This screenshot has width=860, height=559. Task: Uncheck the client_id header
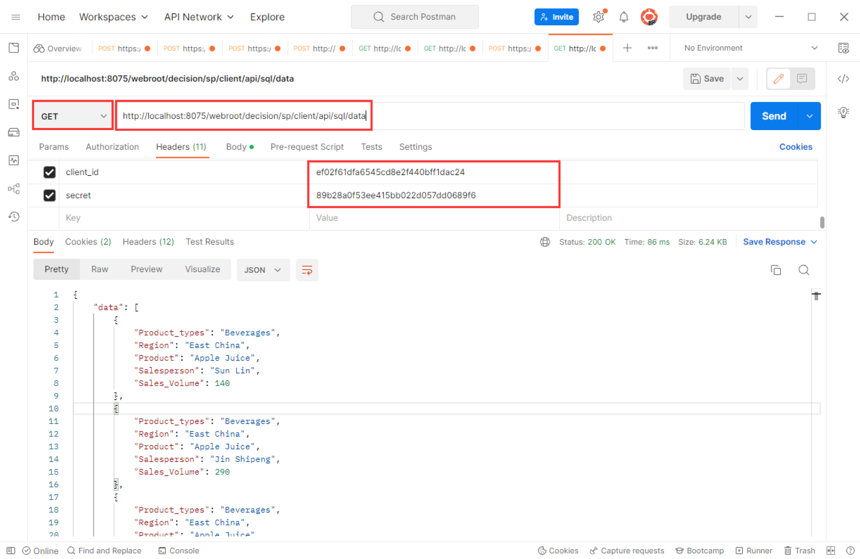click(49, 172)
